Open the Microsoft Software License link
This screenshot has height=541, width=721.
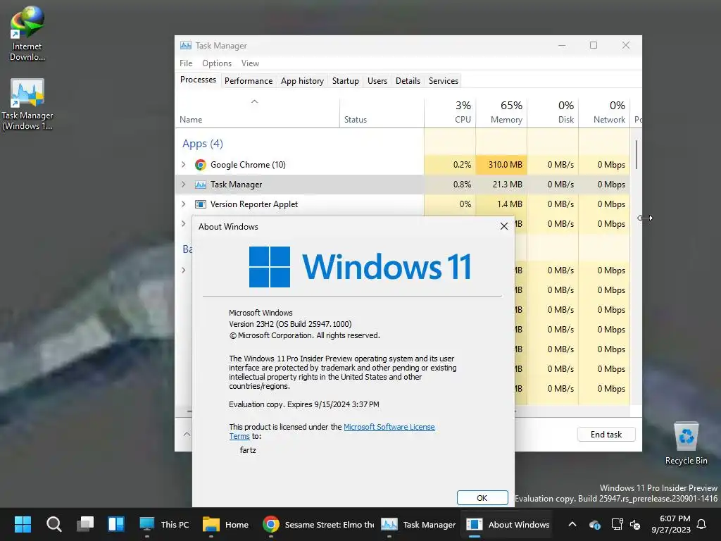point(389,427)
